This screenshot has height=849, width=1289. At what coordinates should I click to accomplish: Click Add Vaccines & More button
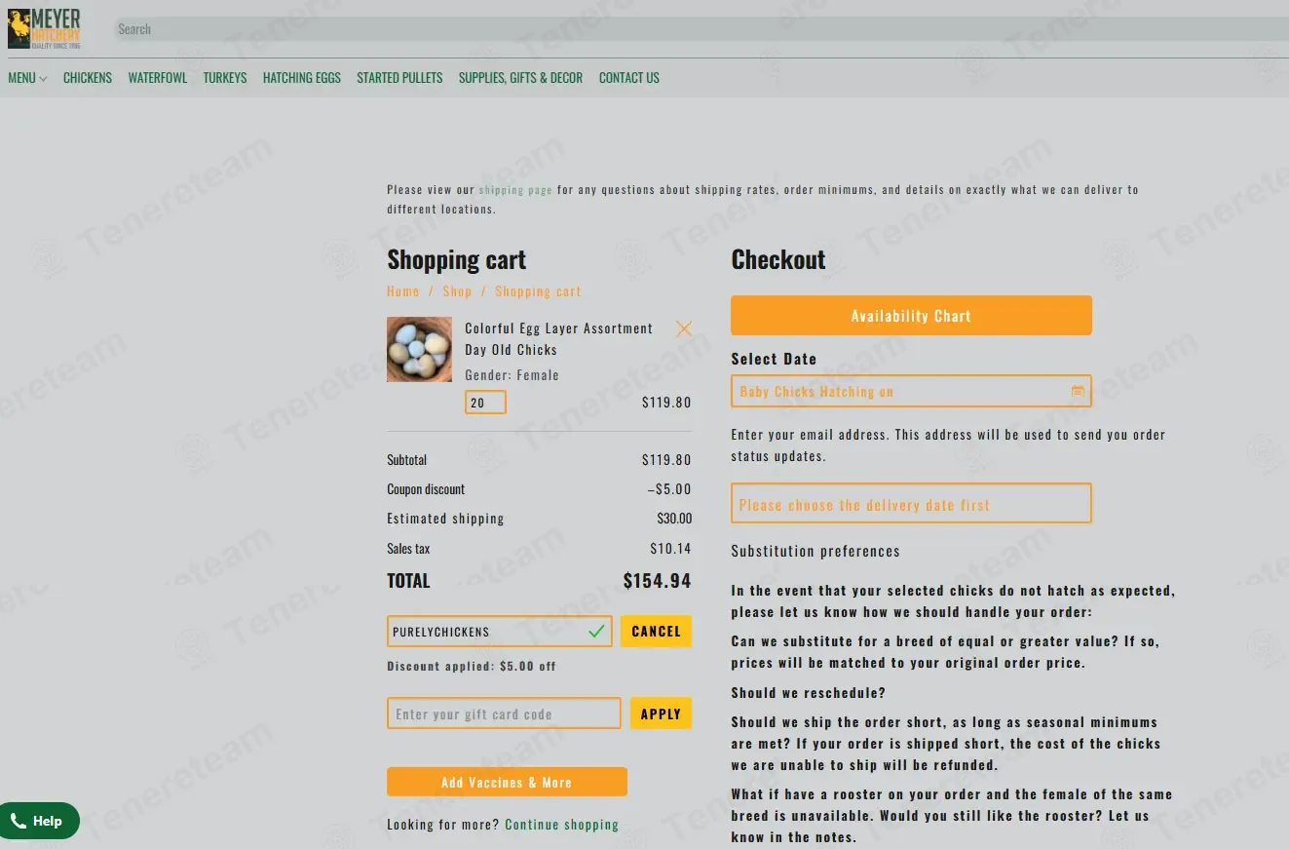click(507, 782)
